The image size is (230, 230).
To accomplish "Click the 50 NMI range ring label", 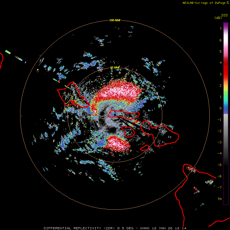I will pyautogui.click(x=115, y=67).
